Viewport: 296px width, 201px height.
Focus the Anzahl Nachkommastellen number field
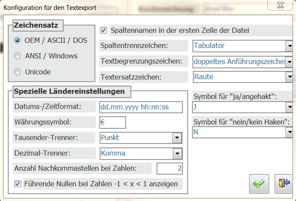tap(169, 169)
